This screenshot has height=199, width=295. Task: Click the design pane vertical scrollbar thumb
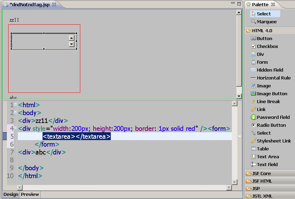[239, 51]
